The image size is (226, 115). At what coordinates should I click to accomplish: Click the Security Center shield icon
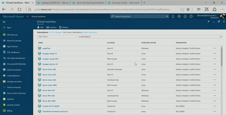pyautogui.click(x=4, y=105)
